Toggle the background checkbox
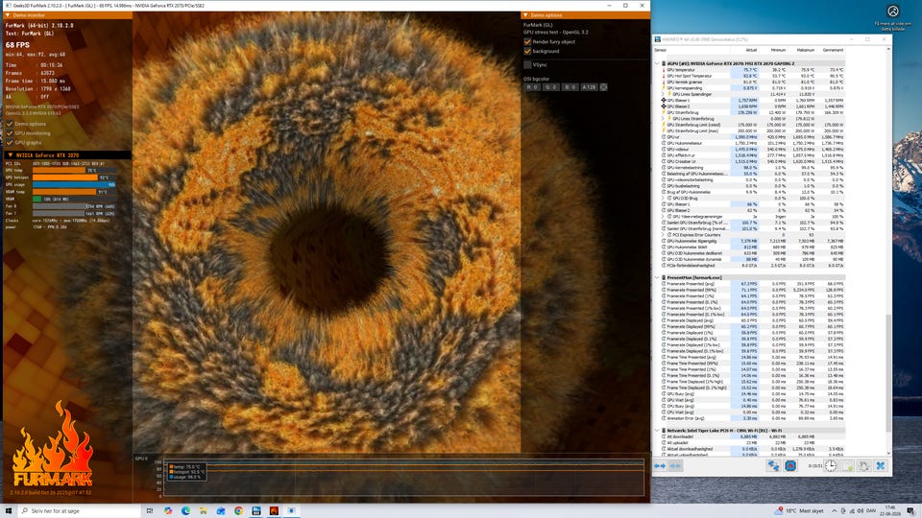922x518 pixels. point(527,51)
